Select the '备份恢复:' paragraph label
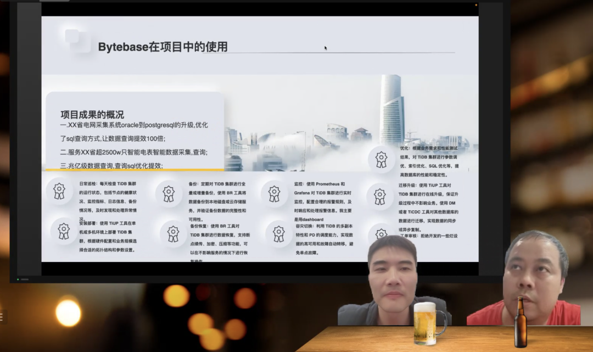The image size is (593, 352). tap(199, 226)
